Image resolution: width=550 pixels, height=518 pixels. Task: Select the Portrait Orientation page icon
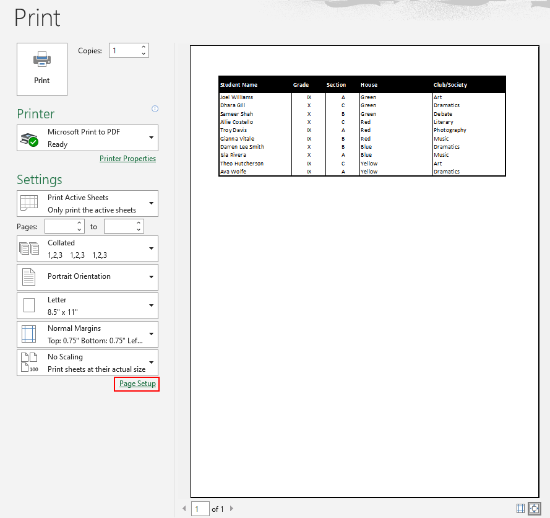coord(27,276)
